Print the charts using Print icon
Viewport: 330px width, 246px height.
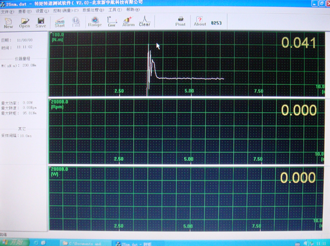click(x=180, y=22)
